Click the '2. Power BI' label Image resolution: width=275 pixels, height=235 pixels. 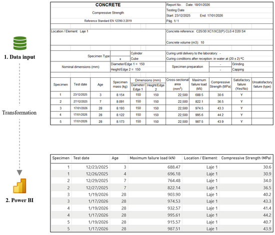19,200
